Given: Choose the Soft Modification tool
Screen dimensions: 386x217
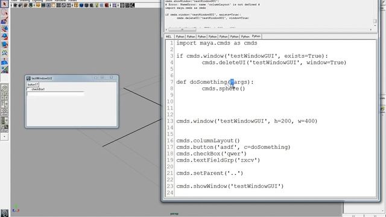Looking at the screenshot, I should 4,61.
